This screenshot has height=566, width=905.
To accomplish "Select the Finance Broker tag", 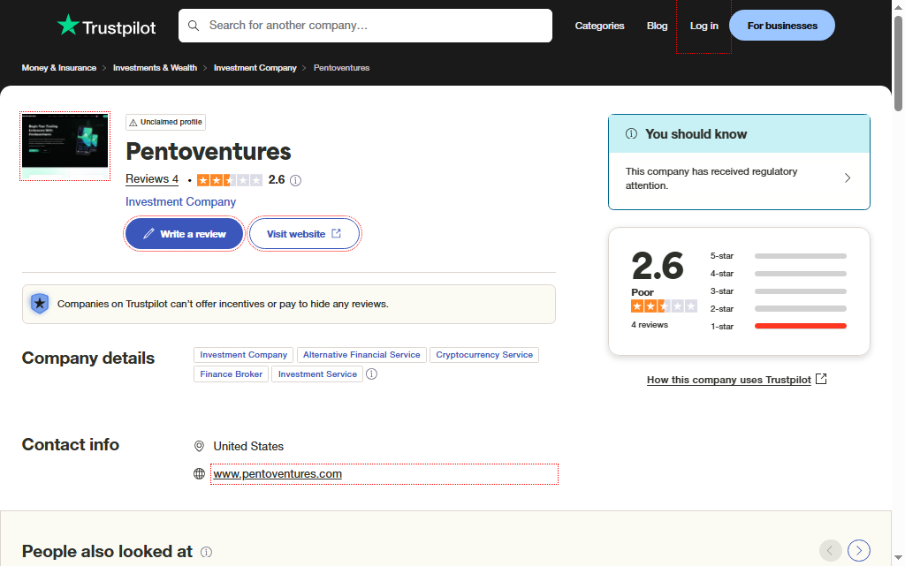I will coord(231,374).
